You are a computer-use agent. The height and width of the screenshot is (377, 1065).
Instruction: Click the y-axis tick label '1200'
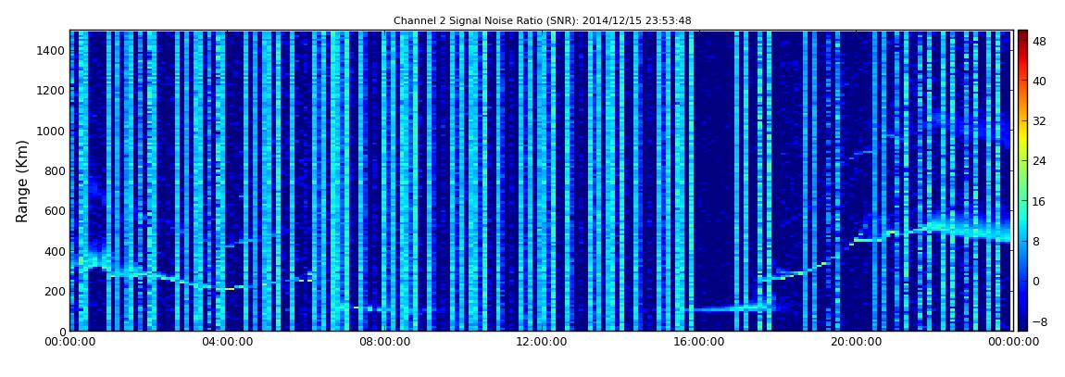52,91
